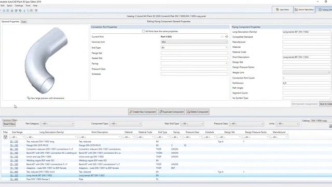Toggle 'All Ports have the same properties' checkbox
Viewport: 332px width, 187px height.
(143, 31)
